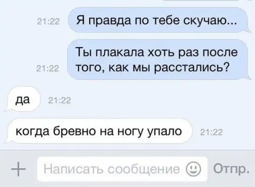The width and height of the screenshot is (255, 187).
Task: Click the word 'правда' in the top bubble
Action: point(110,21)
